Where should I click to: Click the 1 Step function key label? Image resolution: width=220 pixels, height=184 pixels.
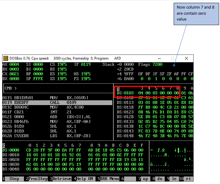[13, 179]
